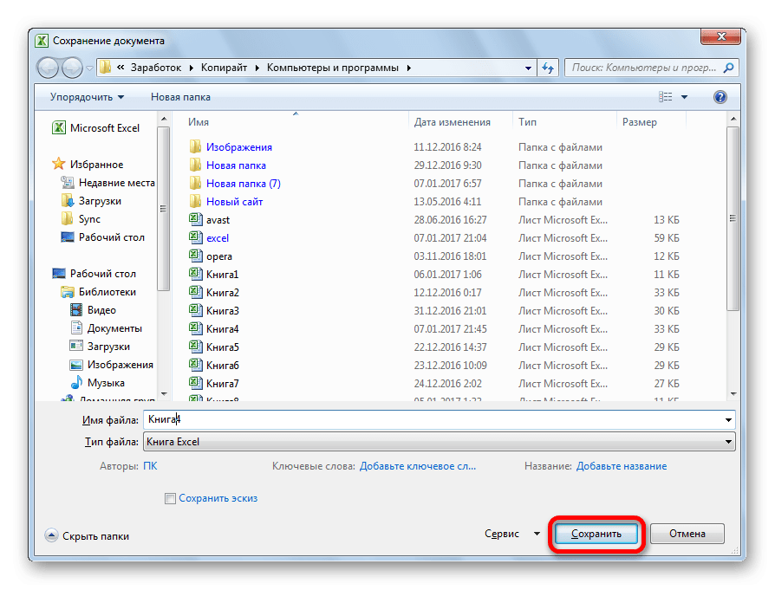Open the Музыка library
Screen dimensions: 775x590
point(97,383)
